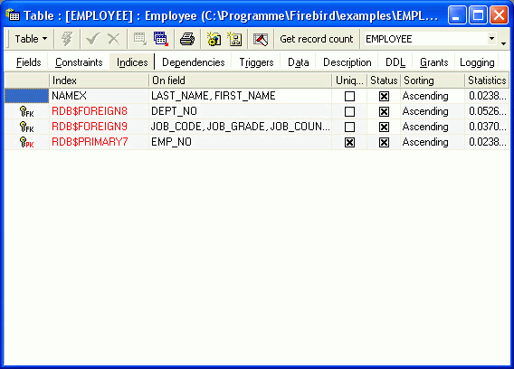
Task: Click the Get record count button
Action: [317, 39]
